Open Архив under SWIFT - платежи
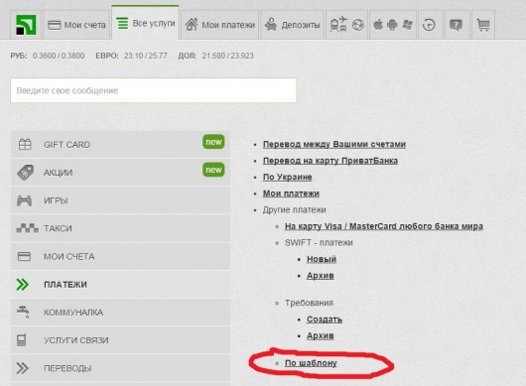This screenshot has width=526, height=386. 320,276
